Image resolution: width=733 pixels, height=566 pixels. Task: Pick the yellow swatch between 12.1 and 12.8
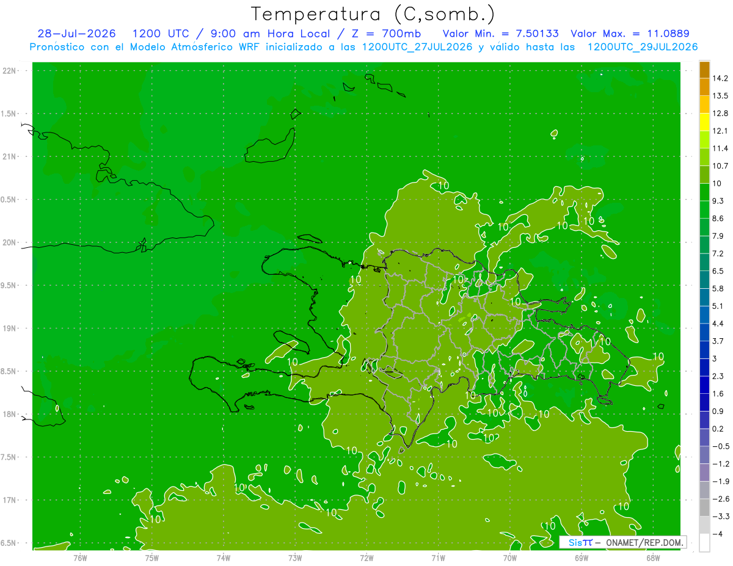point(704,122)
